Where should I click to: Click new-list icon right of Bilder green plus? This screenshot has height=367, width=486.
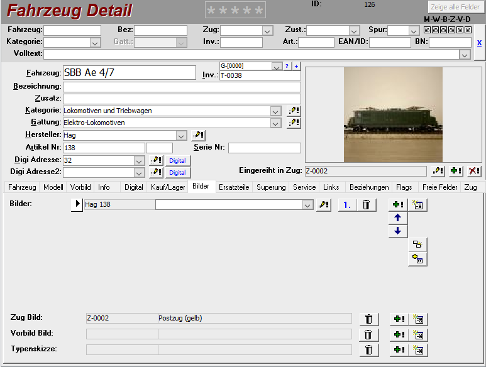[417, 205]
